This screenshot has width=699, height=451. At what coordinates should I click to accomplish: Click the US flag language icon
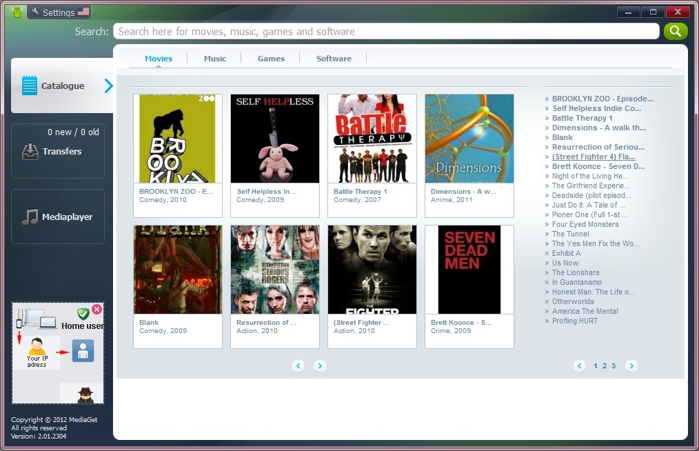pyautogui.click(x=83, y=12)
